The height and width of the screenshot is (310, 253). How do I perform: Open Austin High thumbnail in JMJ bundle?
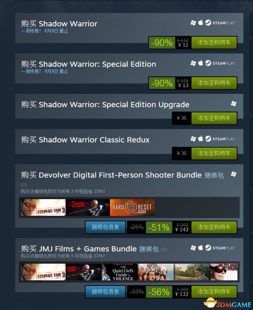(155, 272)
